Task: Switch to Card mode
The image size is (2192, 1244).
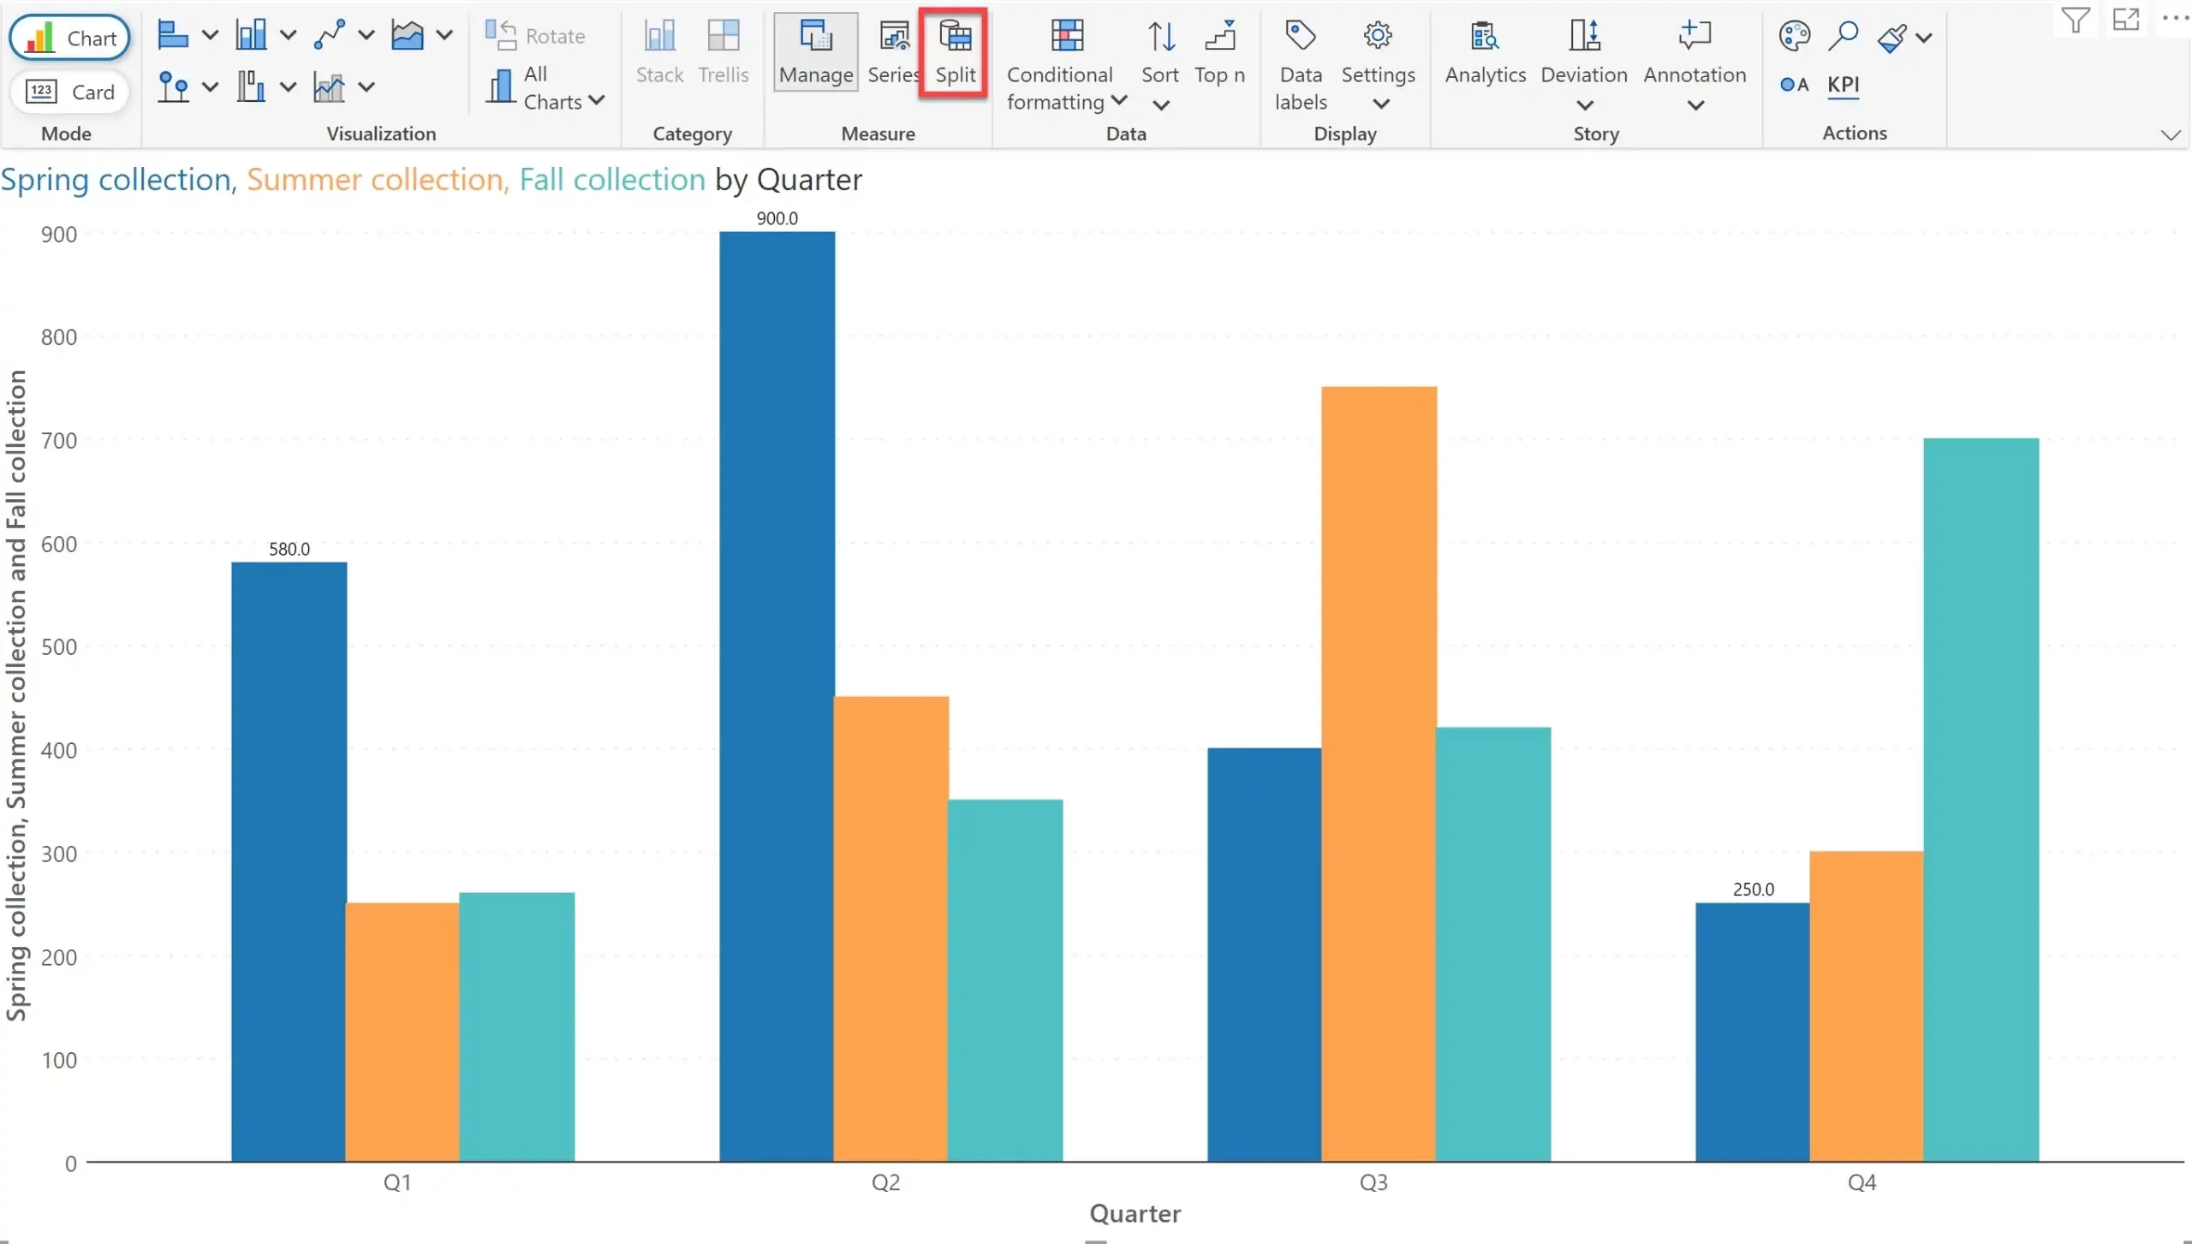Action: click(69, 92)
